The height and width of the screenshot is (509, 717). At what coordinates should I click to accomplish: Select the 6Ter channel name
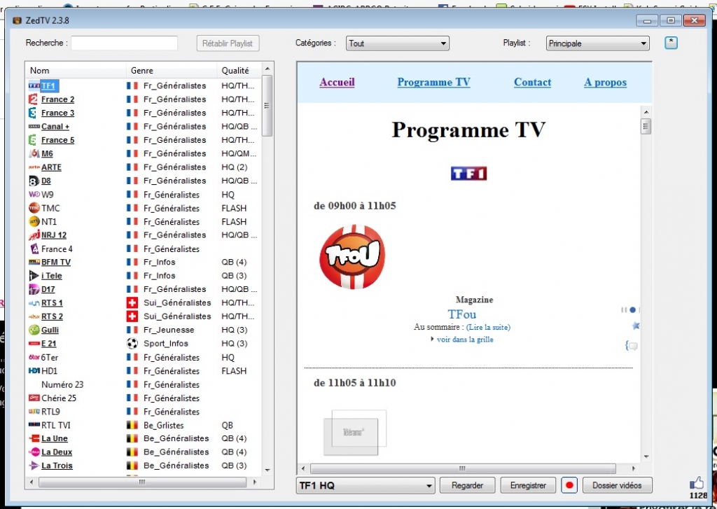pyautogui.click(x=50, y=358)
